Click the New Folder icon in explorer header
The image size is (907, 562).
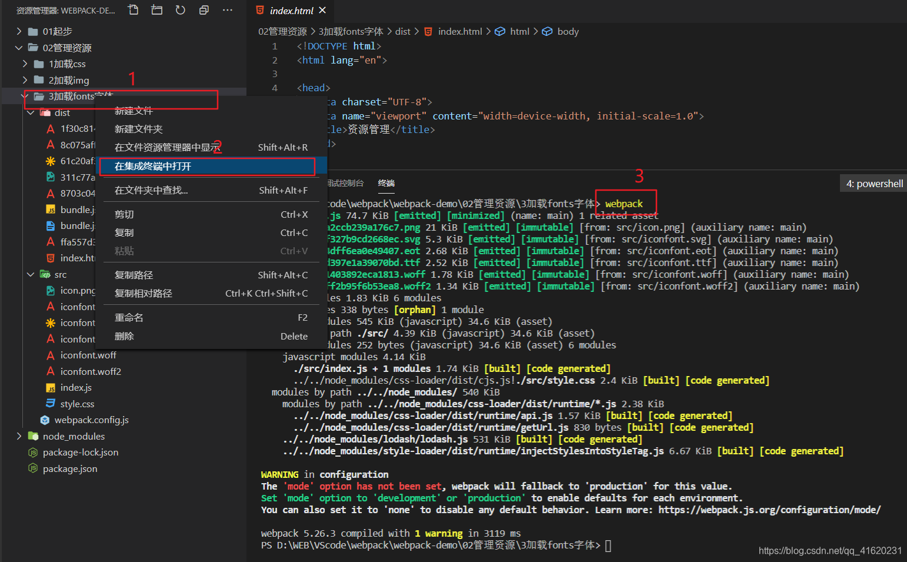tap(157, 10)
